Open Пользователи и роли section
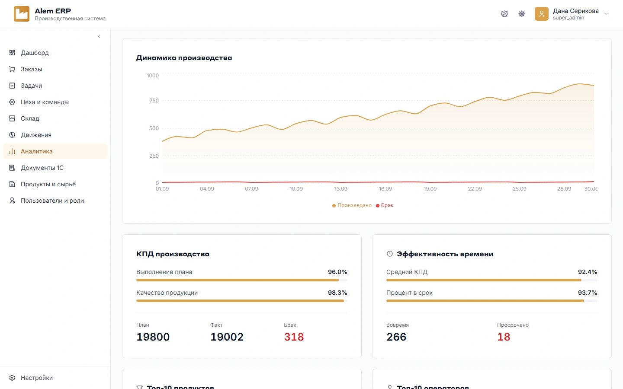The height and width of the screenshot is (389, 623). [55, 201]
